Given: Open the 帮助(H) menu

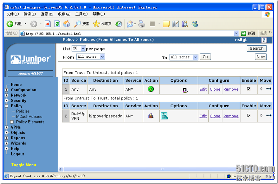Looking at the screenshot, I should click(99, 14).
